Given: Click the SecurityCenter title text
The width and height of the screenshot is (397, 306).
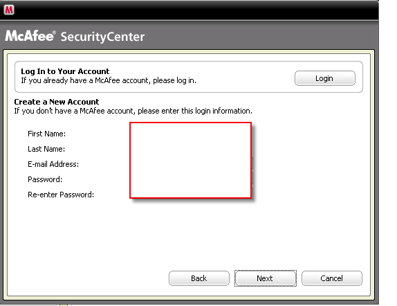Looking at the screenshot, I should coord(102,37).
